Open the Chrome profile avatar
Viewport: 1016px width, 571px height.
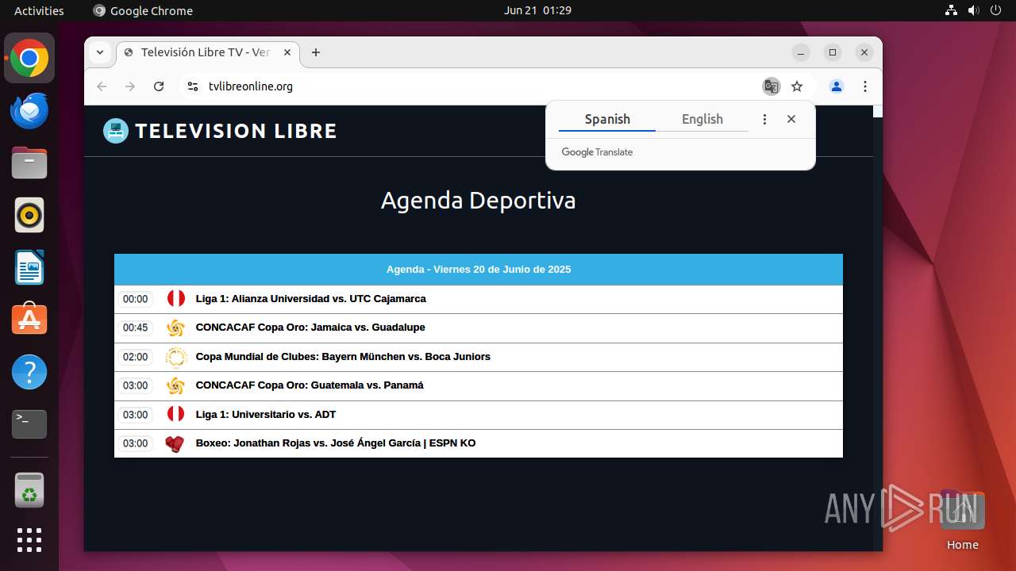[836, 86]
